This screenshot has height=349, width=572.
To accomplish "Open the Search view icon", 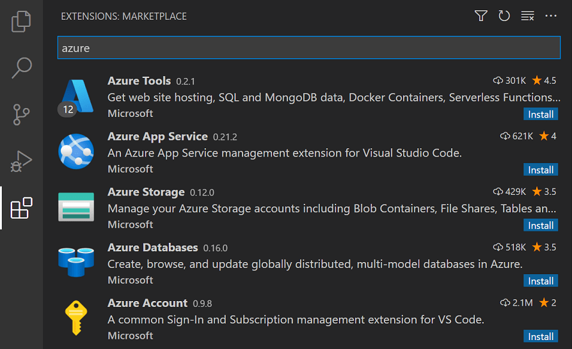I will coord(21,68).
